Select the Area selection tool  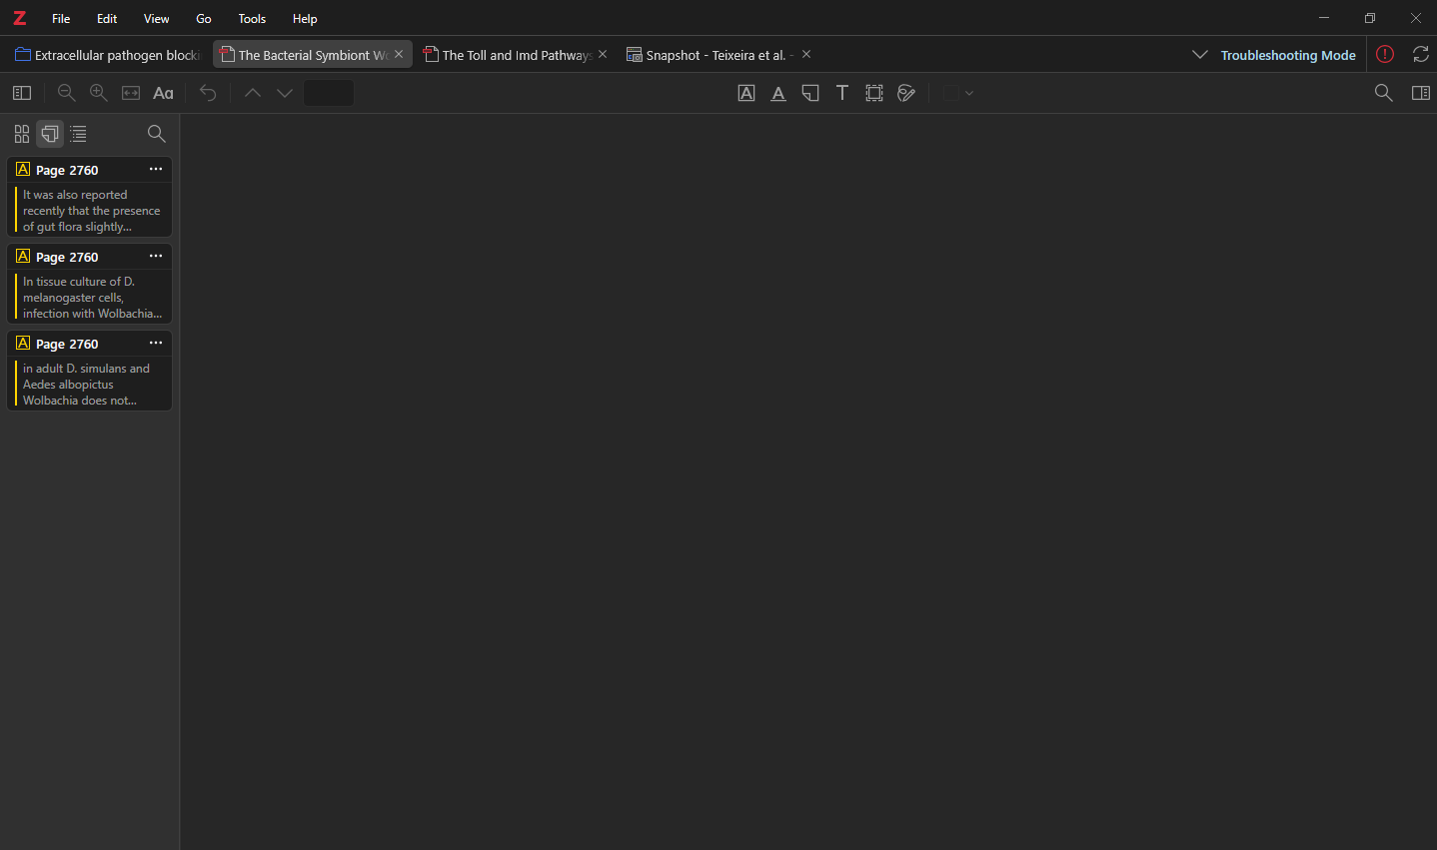[874, 93]
